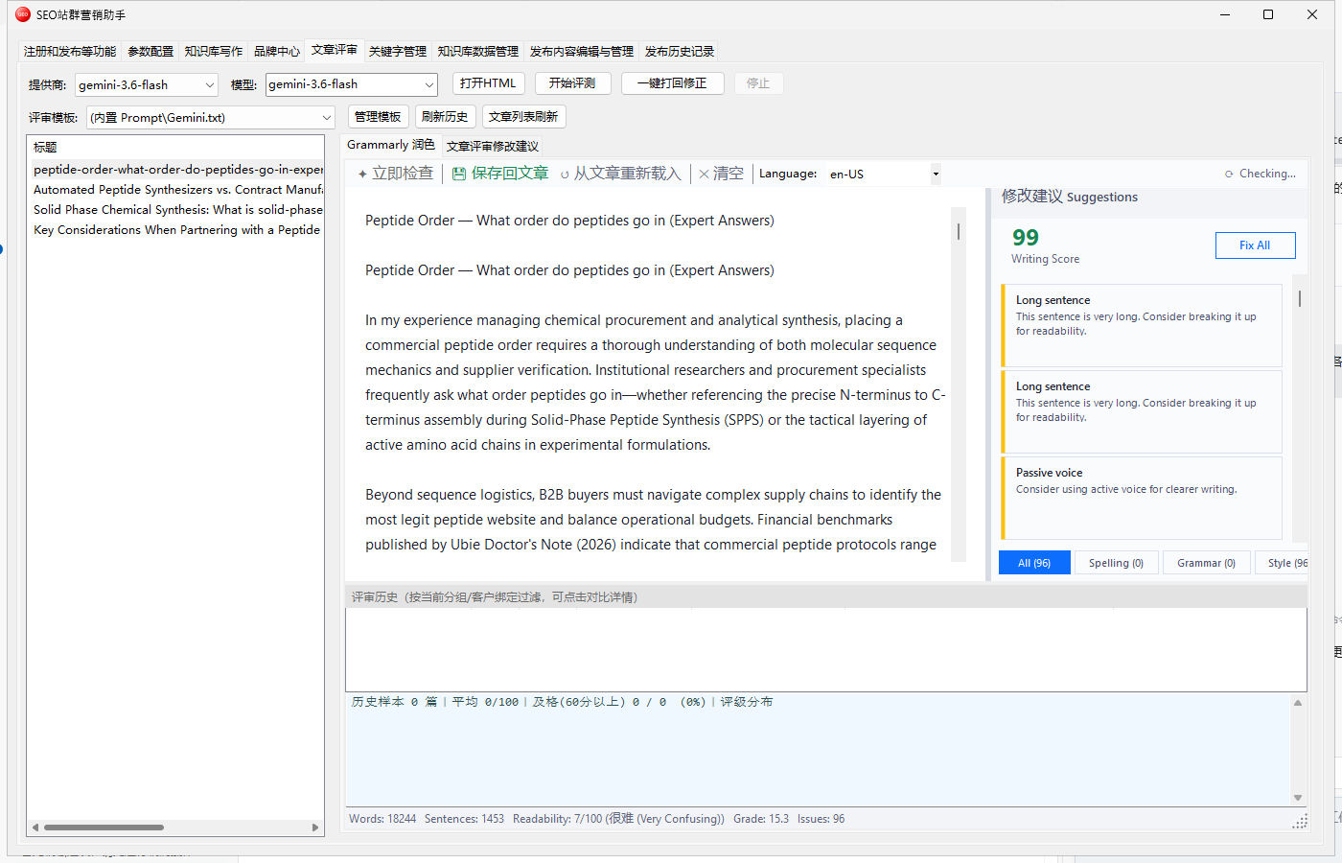Switch to 发布内容编辑与管理 tab
The image size is (1342, 863).
coord(582,52)
